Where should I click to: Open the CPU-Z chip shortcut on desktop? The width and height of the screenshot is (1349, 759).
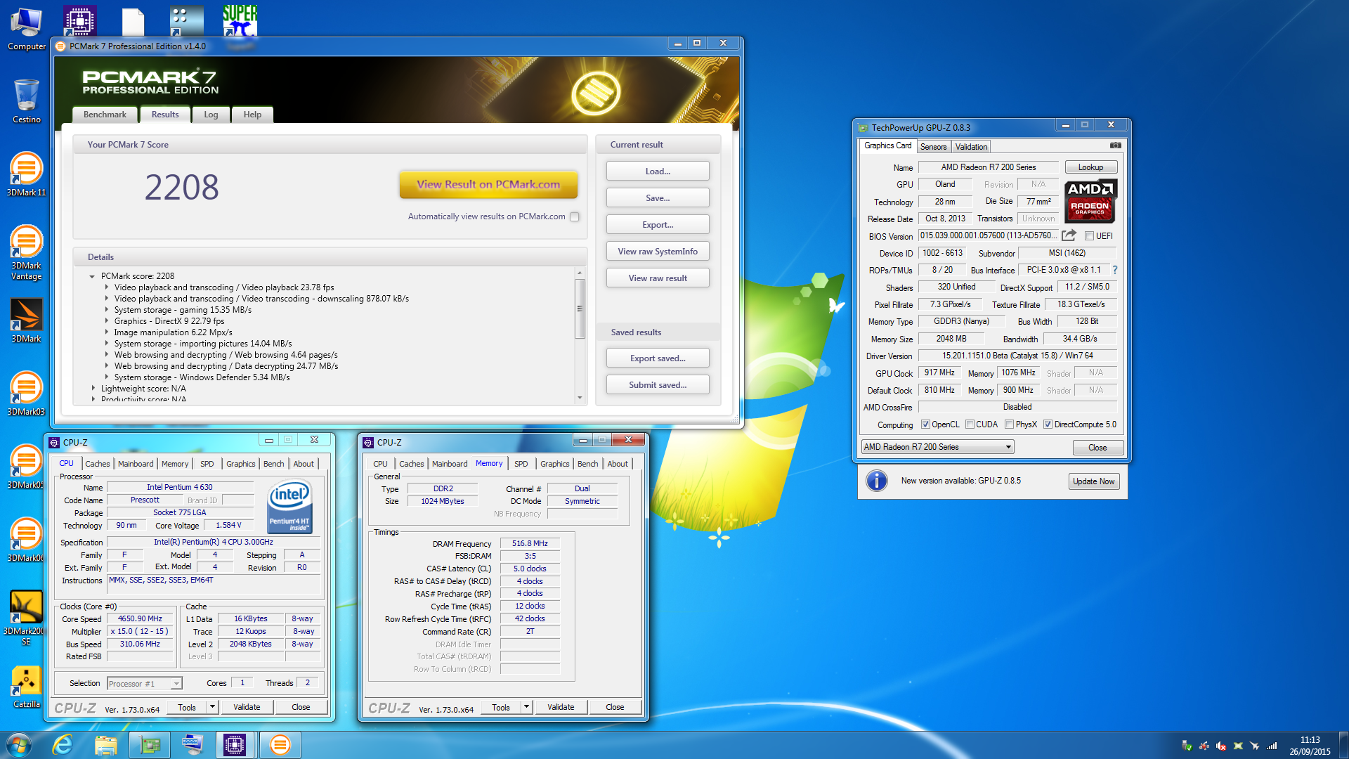(x=79, y=21)
